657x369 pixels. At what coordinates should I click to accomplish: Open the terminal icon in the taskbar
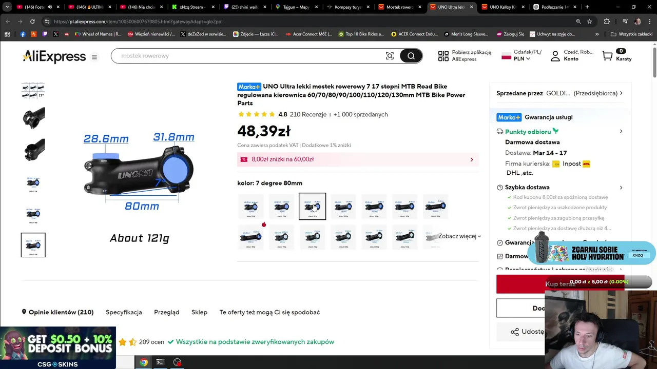click(x=160, y=362)
